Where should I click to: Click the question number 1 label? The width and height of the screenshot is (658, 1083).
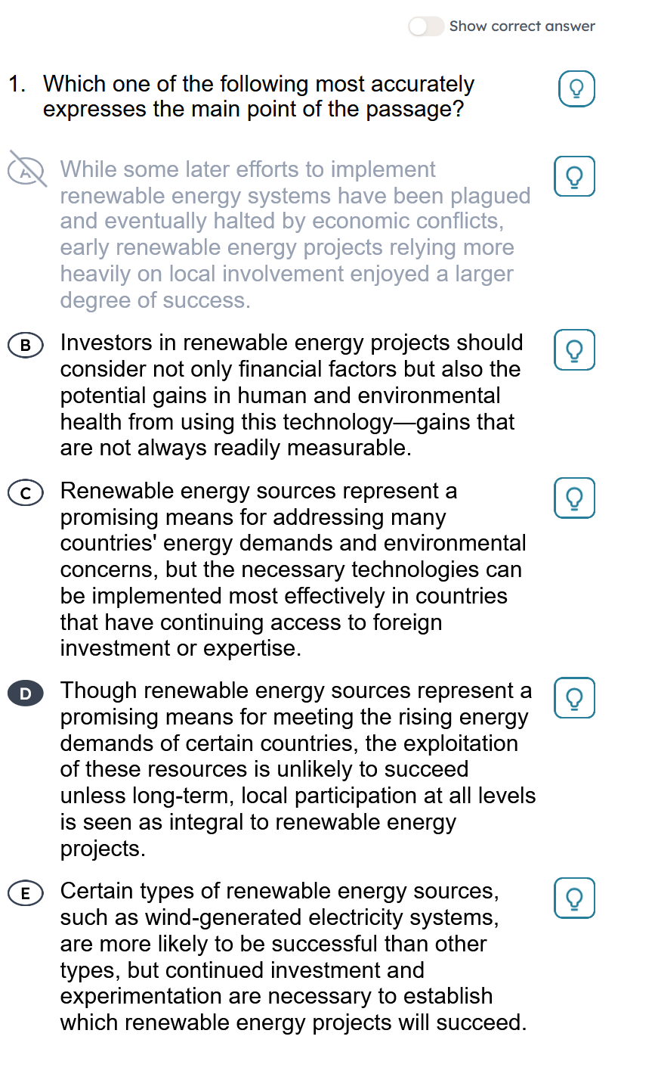point(17,84)
